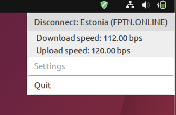Screen dimensions: 176x115
Task: Click the lightning bolt charging symbol
Action: coord(158,5)
